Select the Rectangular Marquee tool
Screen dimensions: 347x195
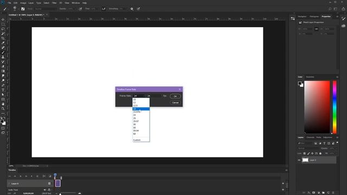pyautogui.click(x=3, y=24)
